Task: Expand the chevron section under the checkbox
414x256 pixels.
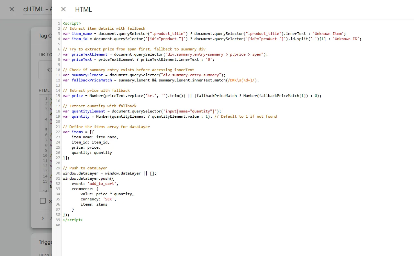Action: coord(43,218)
